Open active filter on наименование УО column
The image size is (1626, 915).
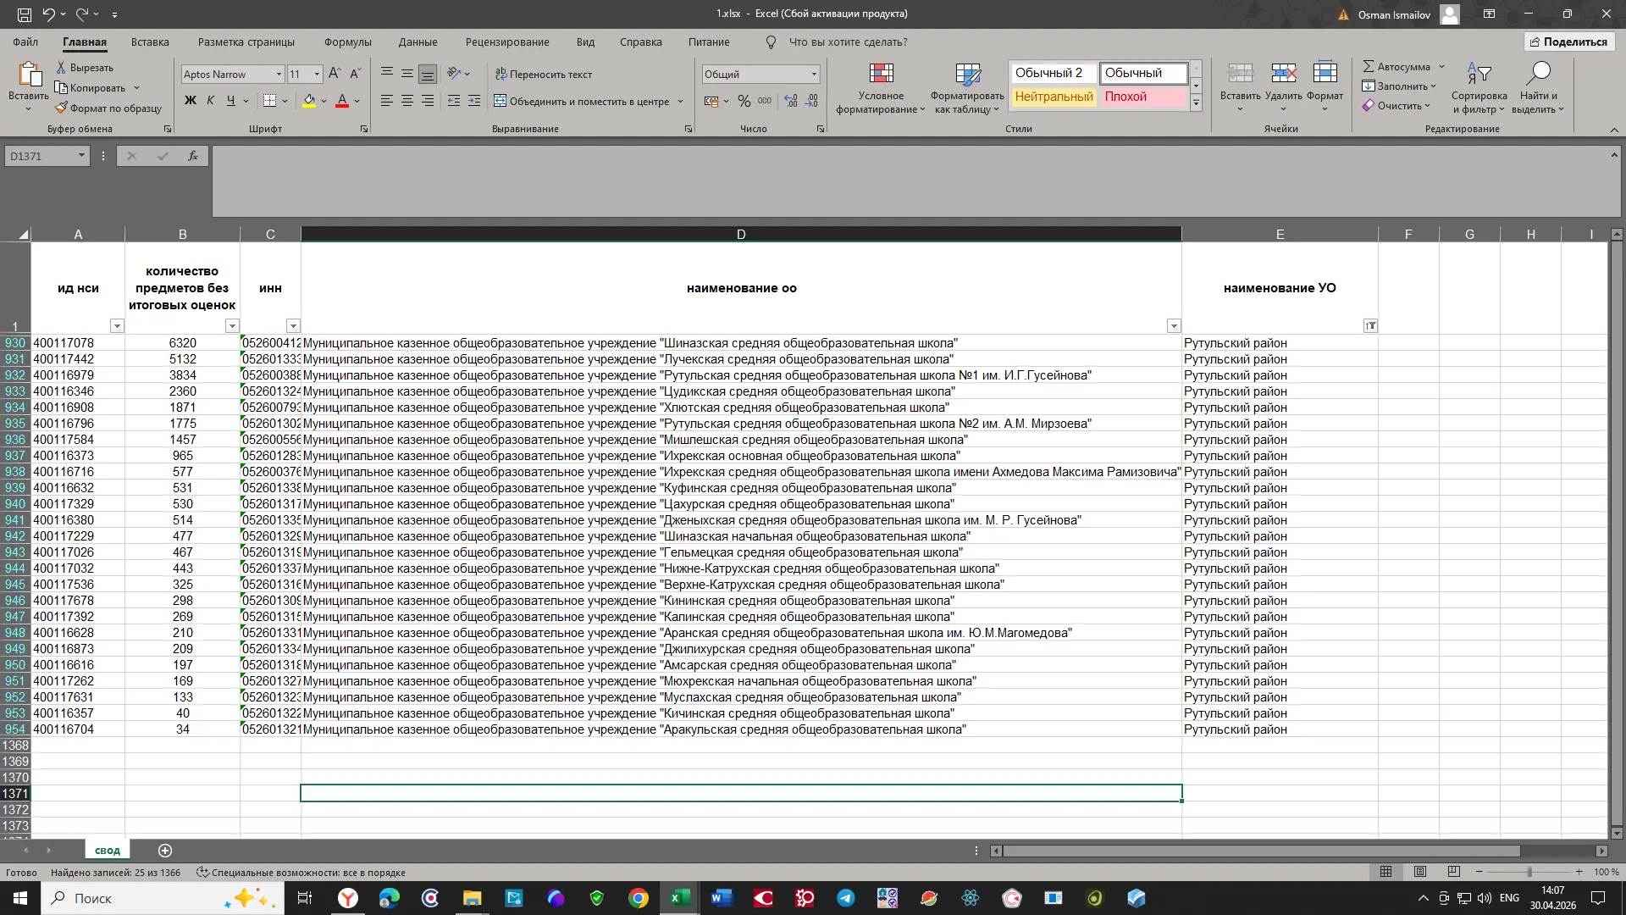(1370, 326)
